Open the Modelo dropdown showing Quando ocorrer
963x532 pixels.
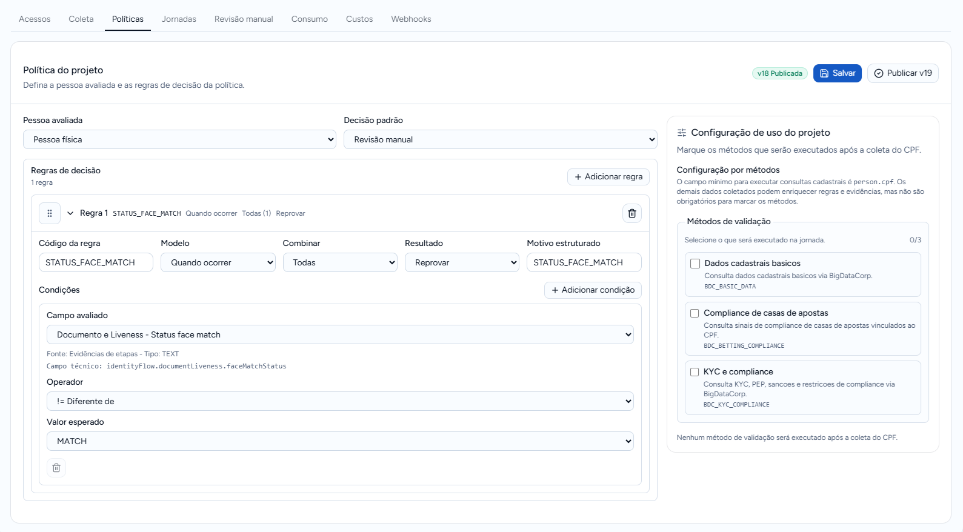[x=218, y=262]
